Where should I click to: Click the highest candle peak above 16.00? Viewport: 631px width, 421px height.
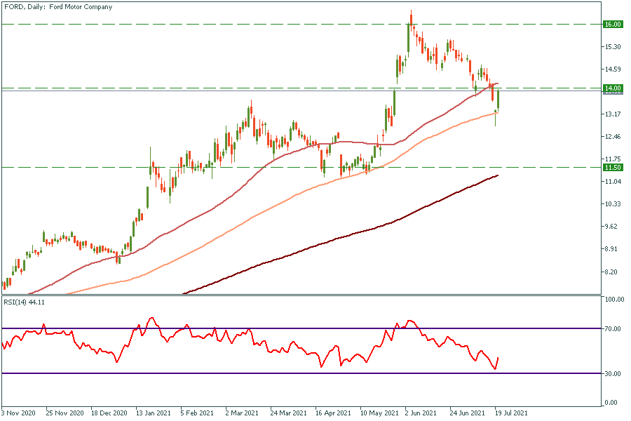[411, 15]
